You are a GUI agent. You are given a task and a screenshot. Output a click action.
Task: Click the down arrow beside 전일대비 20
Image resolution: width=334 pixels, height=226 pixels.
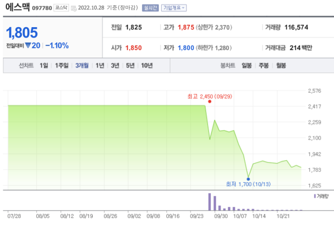point(28,46)
